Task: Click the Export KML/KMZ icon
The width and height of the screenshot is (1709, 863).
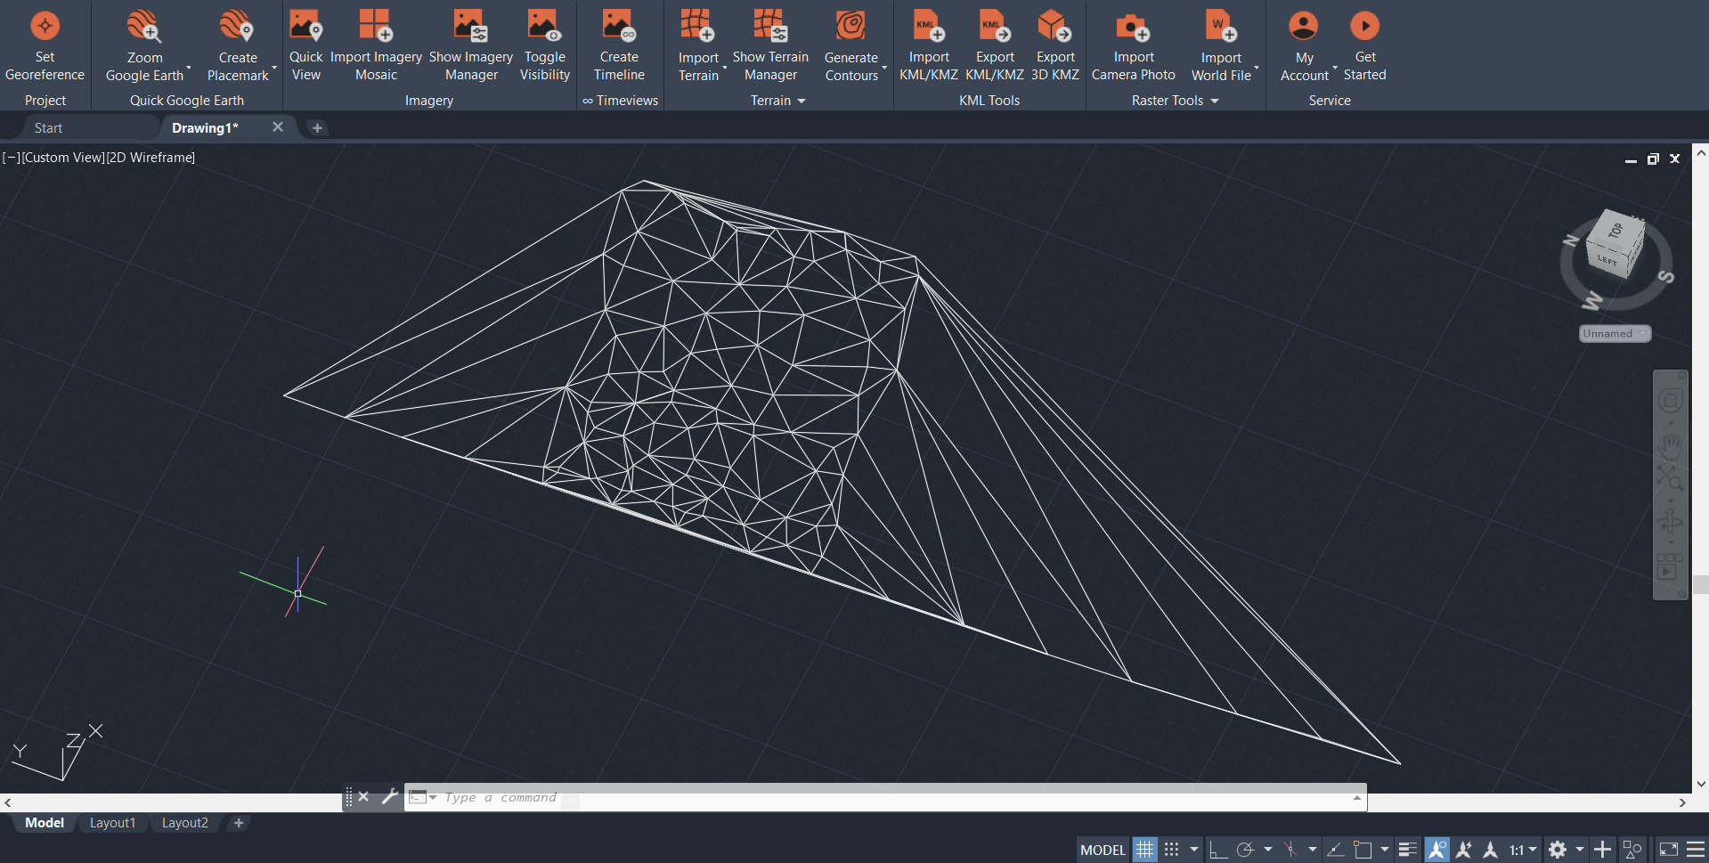Action: point(995,26)
